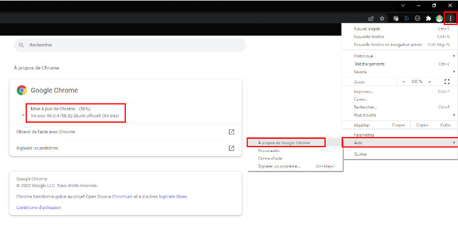Screen dimensions: 458x227
Task: Click Obtenir de l'aide avec Chrome row
Action: coord(126,132)
